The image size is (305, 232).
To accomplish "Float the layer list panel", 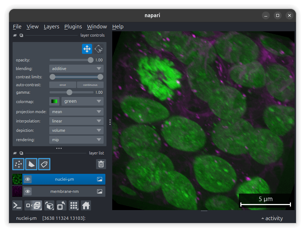I will [21, 153].
